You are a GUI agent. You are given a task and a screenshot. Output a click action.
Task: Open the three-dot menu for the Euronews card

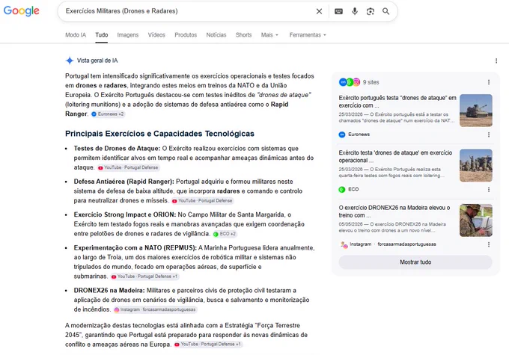489,135
